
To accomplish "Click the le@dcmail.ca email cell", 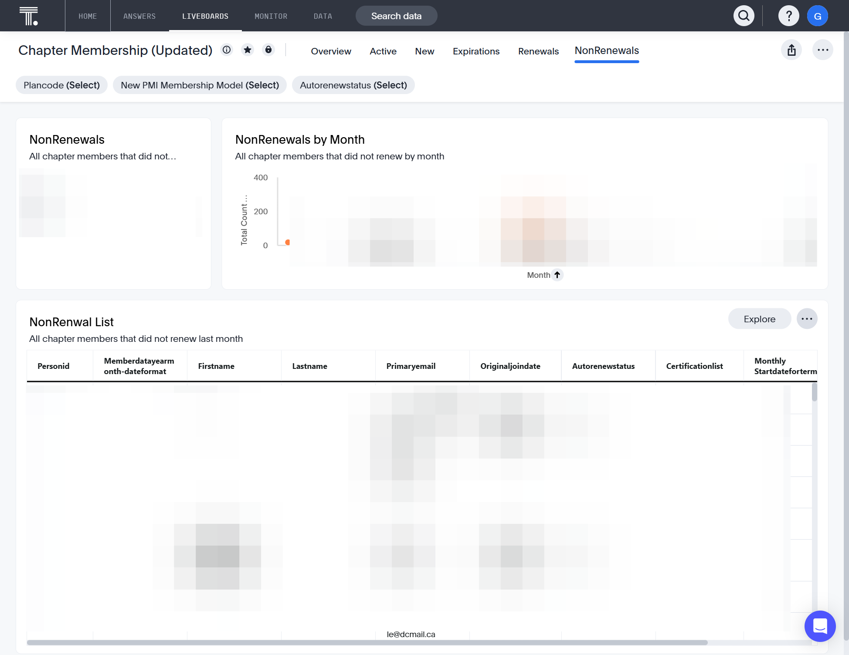I will click(411, 634).
